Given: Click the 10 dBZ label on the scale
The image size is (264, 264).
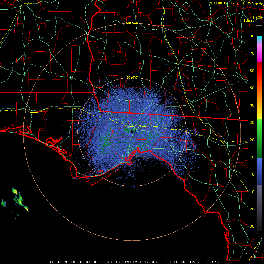Looking at the screenshot, I should pos(252,157).
